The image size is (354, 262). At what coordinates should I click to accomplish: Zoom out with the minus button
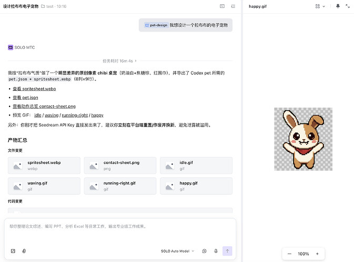289,254
